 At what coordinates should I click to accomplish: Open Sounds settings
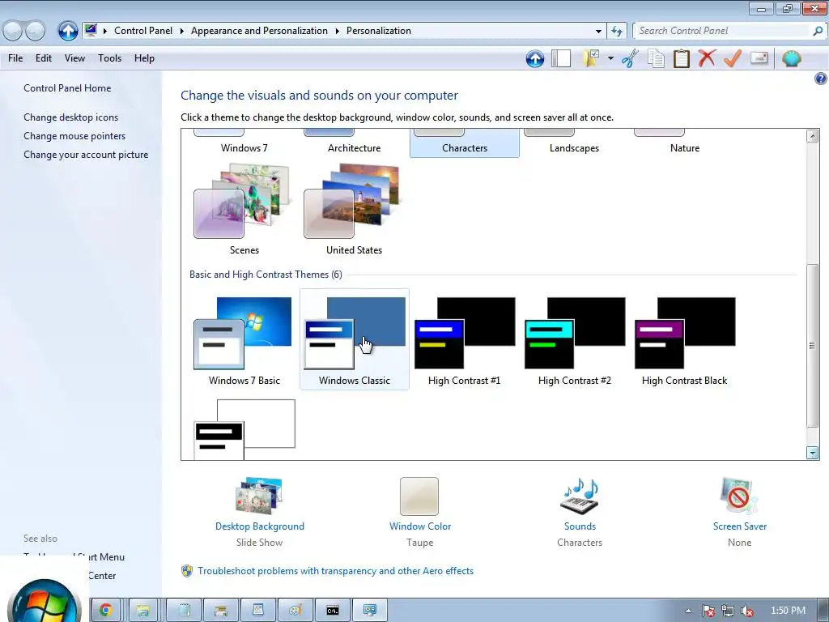point(580,512)
